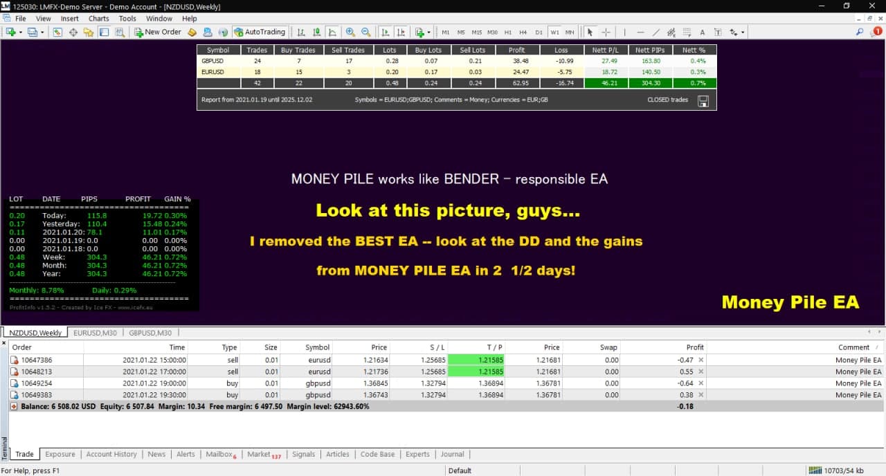Open the Navigator panel via star-folder icon
886x476 pixels.
(x=89, y=32)
